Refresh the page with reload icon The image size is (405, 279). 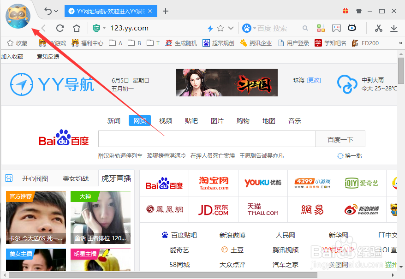point(60,28)
